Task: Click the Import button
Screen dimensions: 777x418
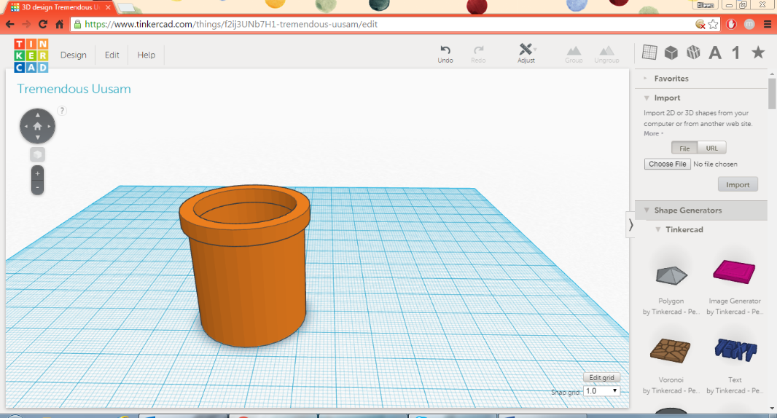Action: tap(738, 184)
